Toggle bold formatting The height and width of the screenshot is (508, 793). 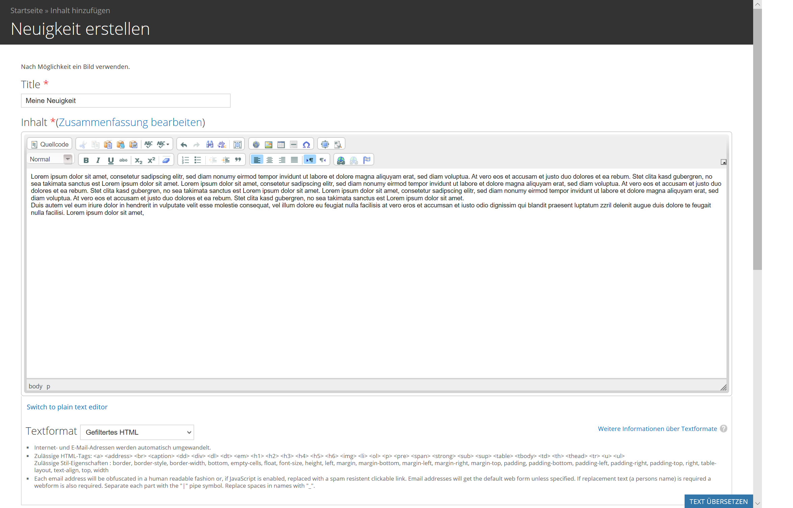(x=86, y=160)
